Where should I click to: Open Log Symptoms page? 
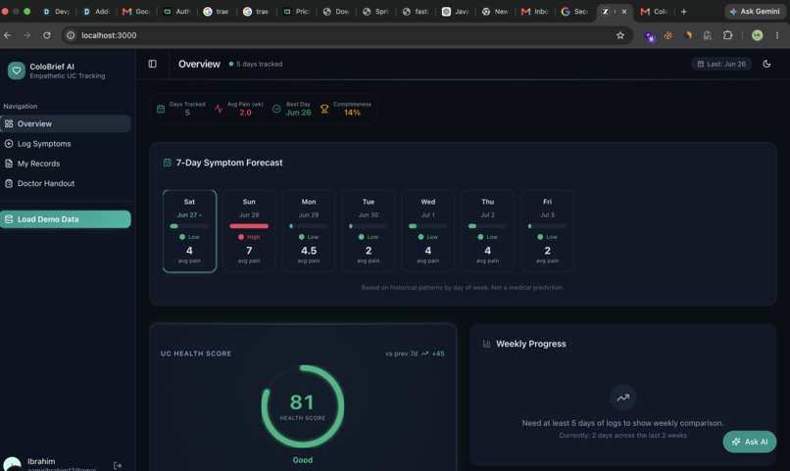tap(66, 144)
